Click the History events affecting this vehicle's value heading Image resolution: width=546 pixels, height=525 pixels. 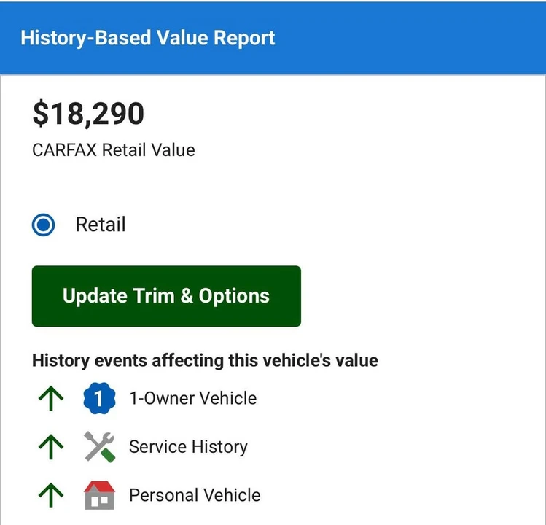[x=205, y=360]
